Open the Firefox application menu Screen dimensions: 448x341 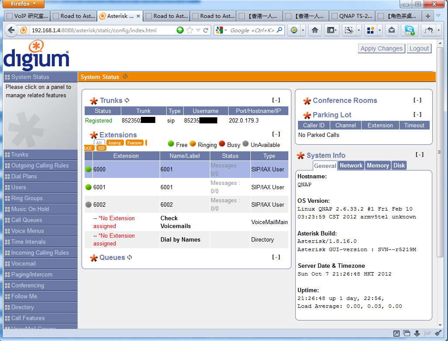click(24, 4)
